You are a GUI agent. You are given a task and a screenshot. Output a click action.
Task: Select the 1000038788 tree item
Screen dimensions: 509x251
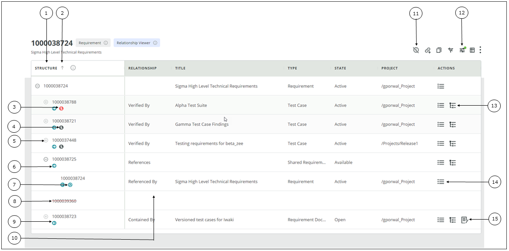(x=64, y=102)
